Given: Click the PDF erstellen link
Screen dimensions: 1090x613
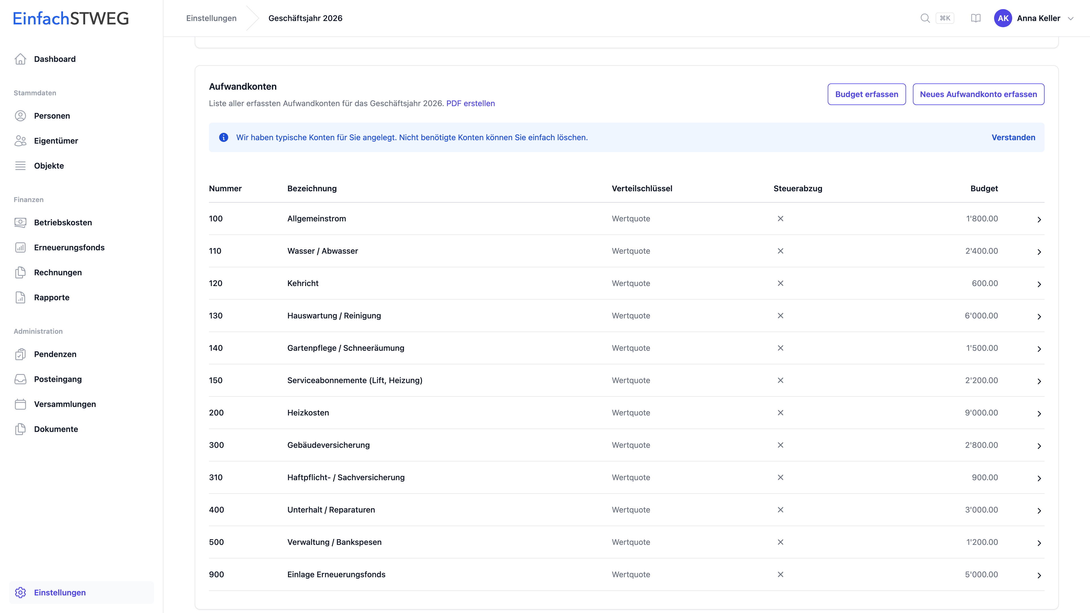Looking at the screenshot, I should pyautogui.click(x=471, y=103).
